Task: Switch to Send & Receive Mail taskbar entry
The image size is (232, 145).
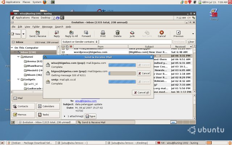Action: pos(106,122)
